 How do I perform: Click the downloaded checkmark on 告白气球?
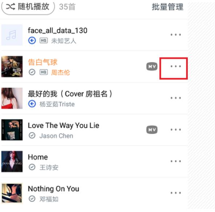(32, 72)
